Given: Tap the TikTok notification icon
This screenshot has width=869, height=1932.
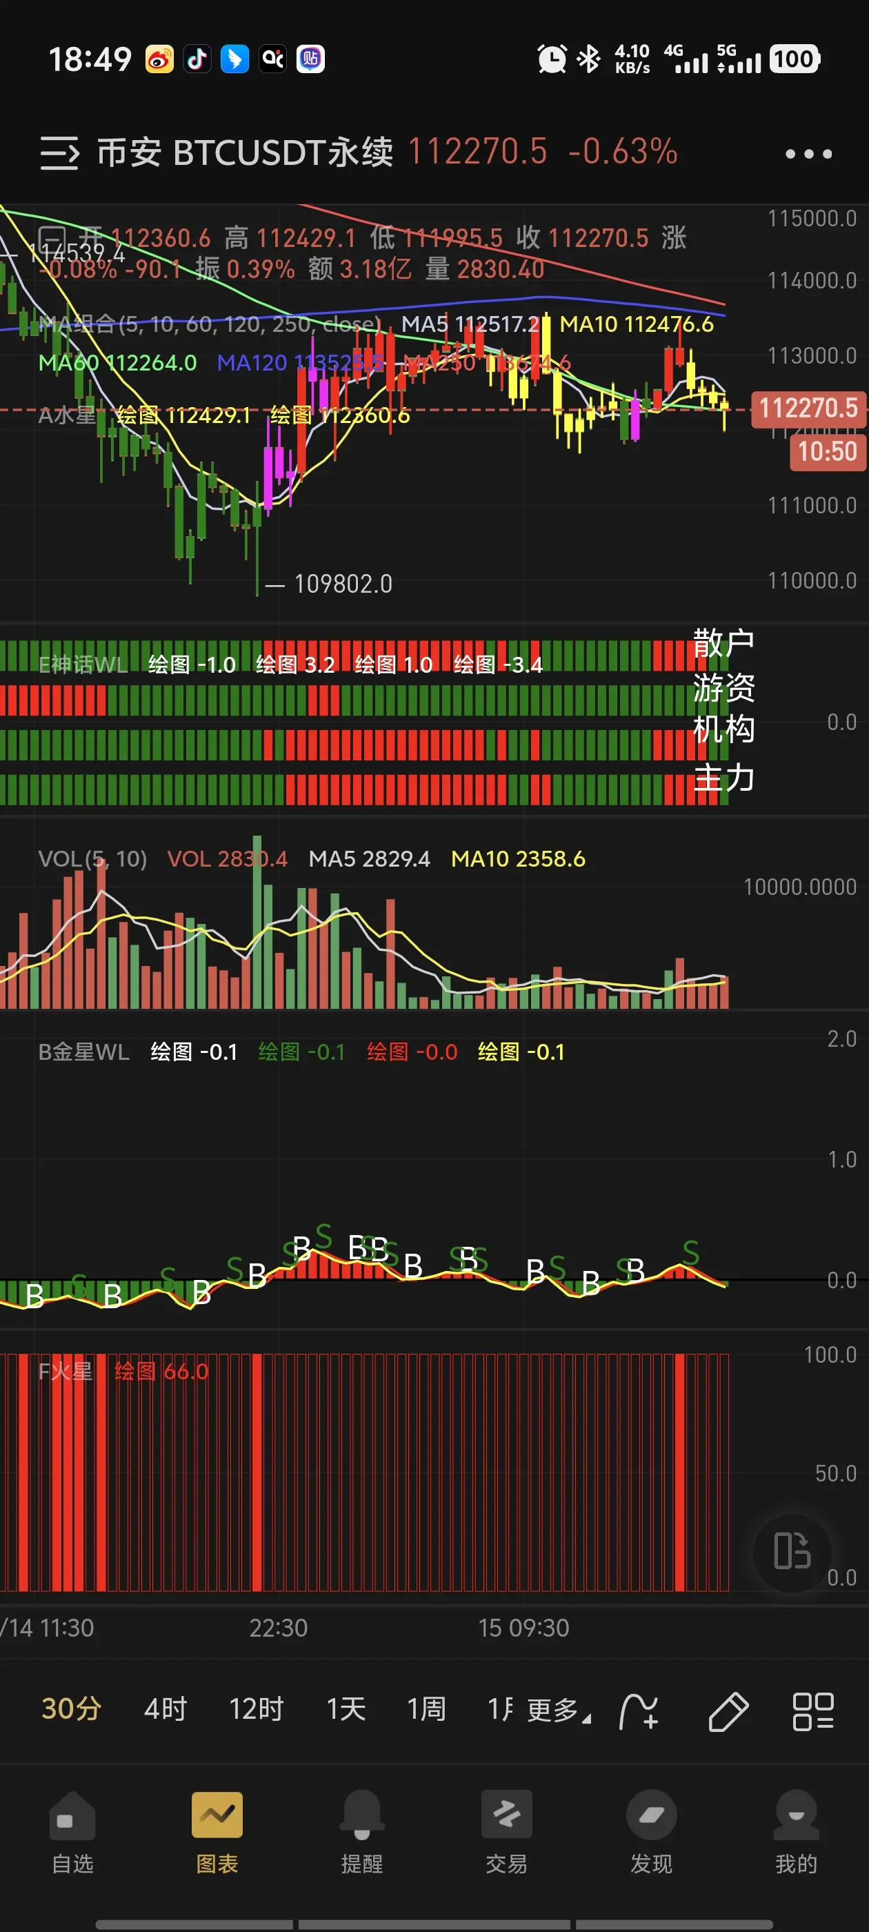Looking at the screenshot, I should pos(197,59).
